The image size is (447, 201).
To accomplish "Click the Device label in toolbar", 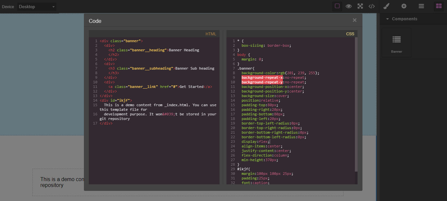I will click(x=8, y=7).
